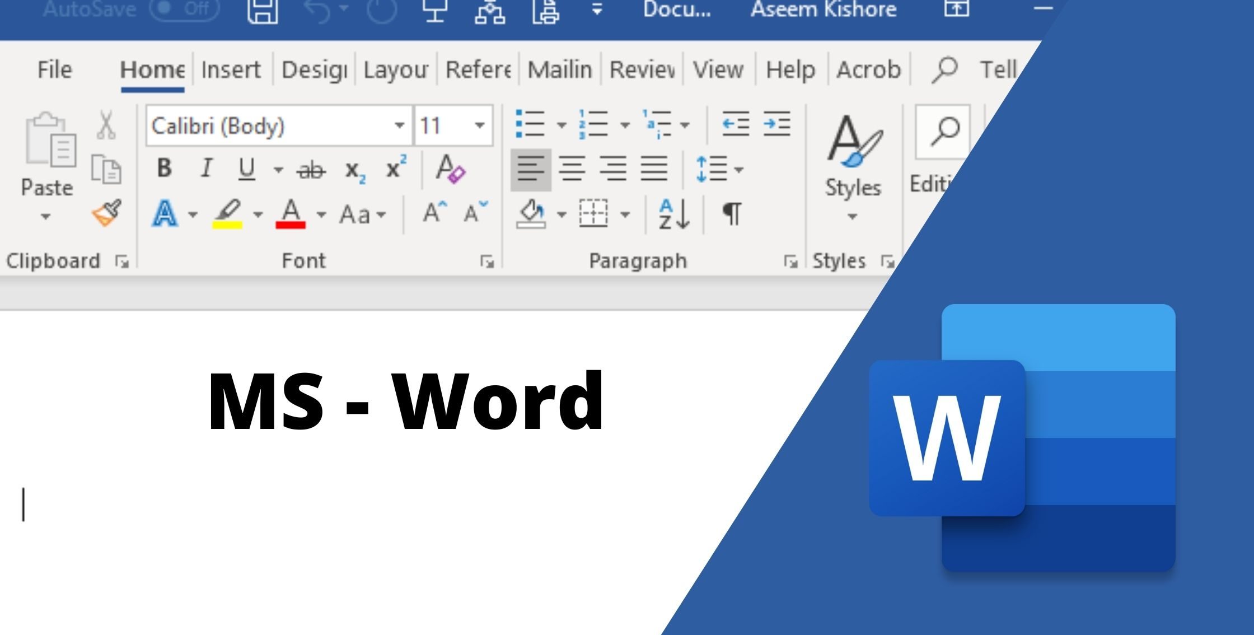Viewport: 1254px width, 635px height.
Task: Click Increase Indent icon
Action: (x=777, y=124)
